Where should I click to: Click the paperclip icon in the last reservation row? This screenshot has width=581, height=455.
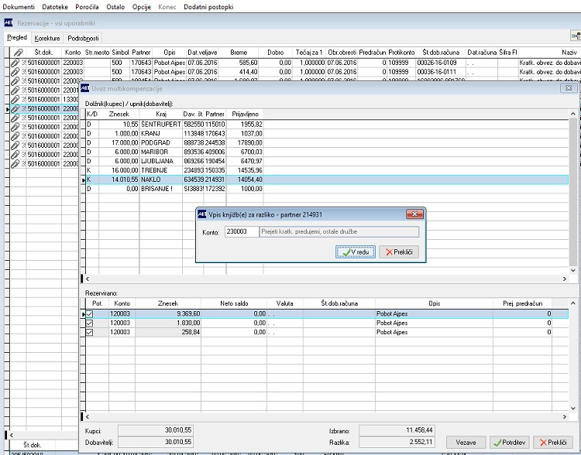pyautogui.click(x=15, y=164)
